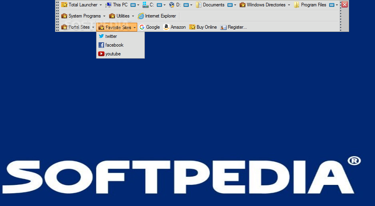Select youtube from Favorite Sites menu

pyautogui.click(x=120, y=54)
